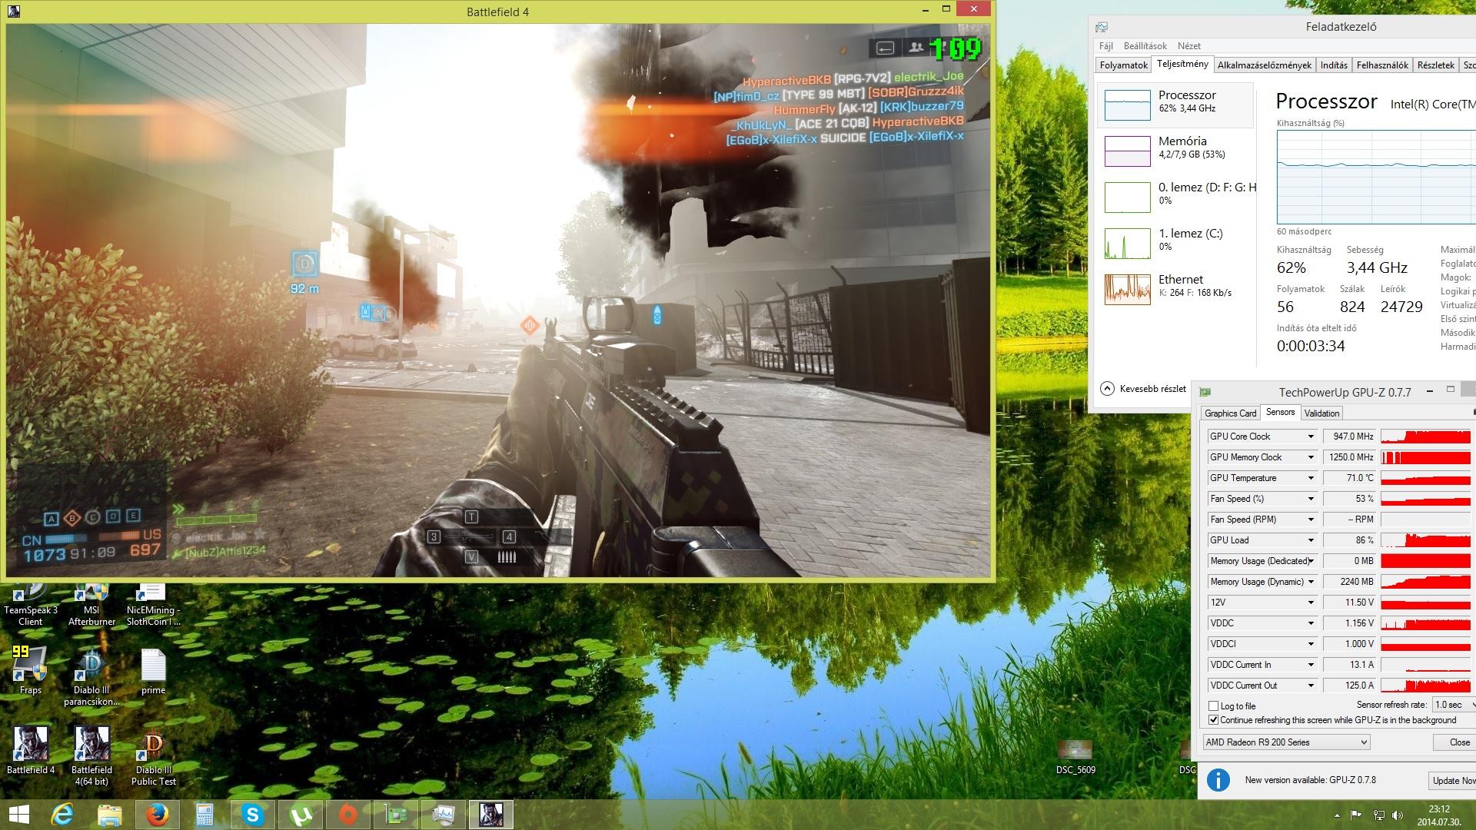Open GPU Memory Clock sensor dropdown
The width and height of the screenshot is (1476, 830).
[x=1311, y=457]
